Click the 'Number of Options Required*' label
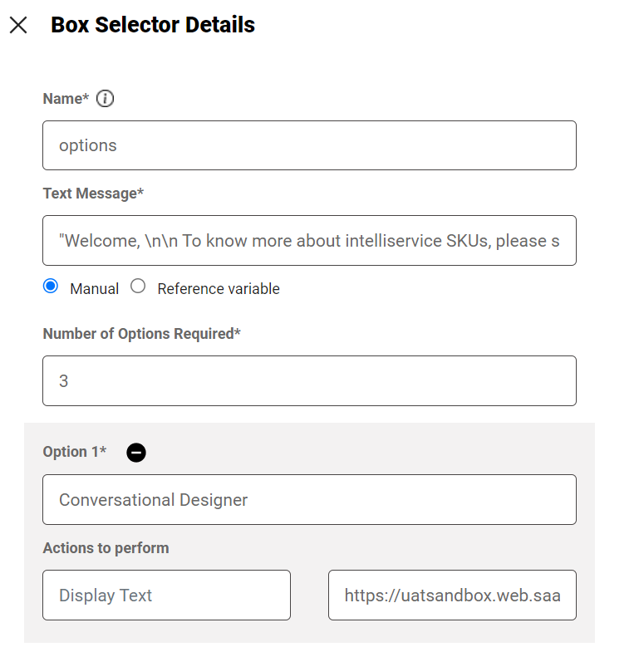This screenshot has height=647, width=639. [x=141, y=334]
